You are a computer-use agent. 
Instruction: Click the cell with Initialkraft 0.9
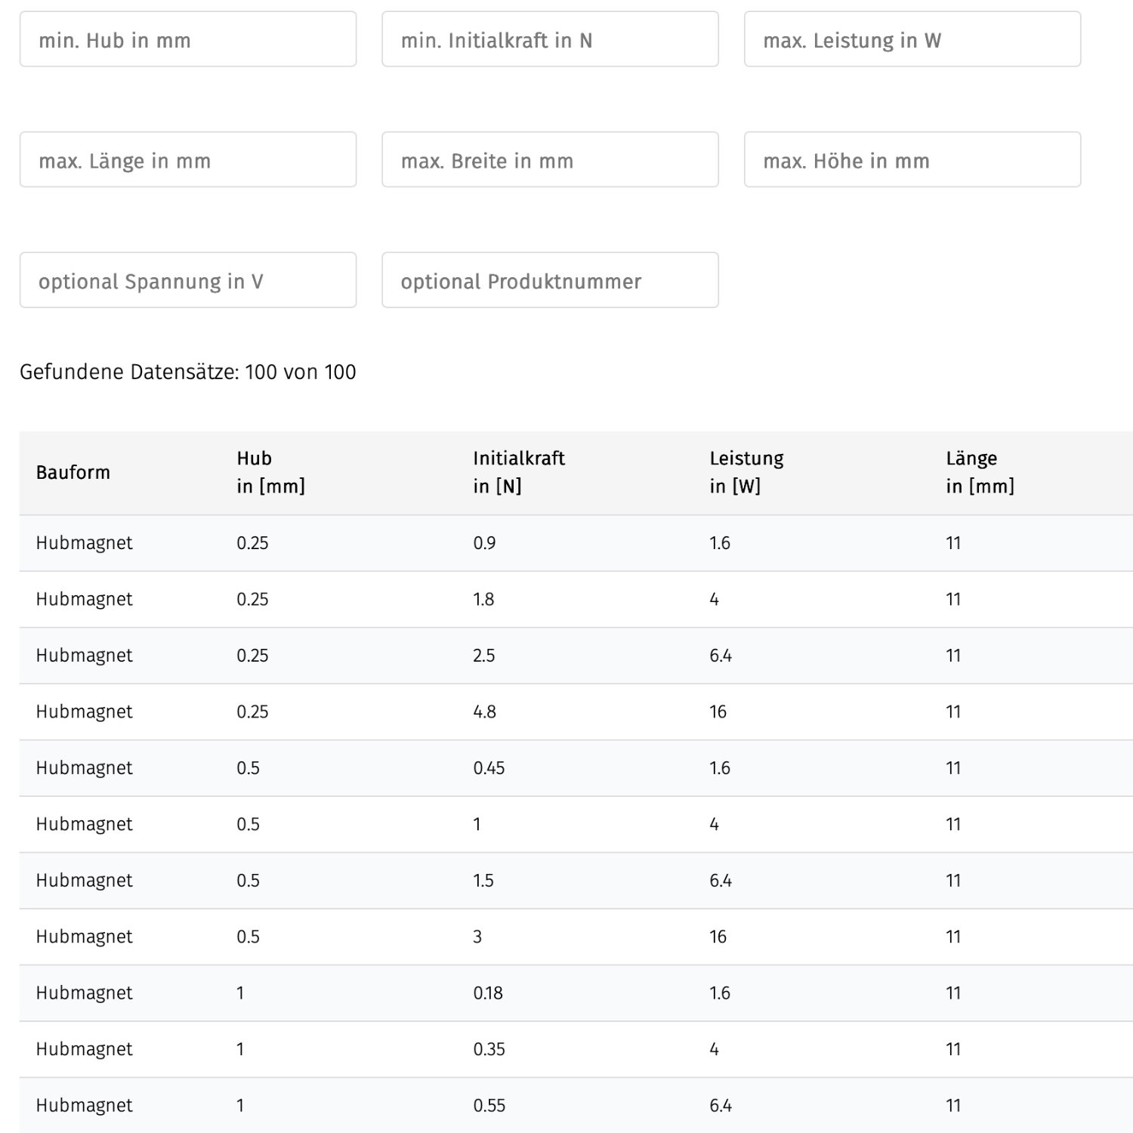click(x=485, y=543)
